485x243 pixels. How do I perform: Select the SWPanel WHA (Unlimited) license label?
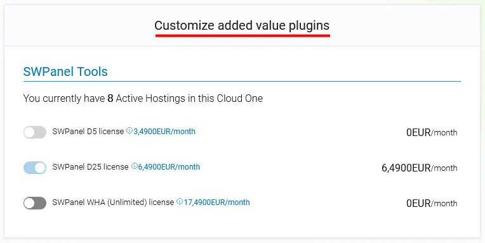point(113,202)
